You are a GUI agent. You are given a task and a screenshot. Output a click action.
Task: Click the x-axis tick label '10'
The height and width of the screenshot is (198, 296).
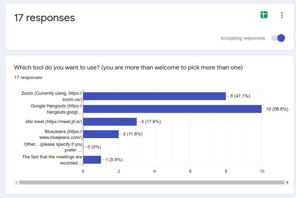click(x=262, y=171)
